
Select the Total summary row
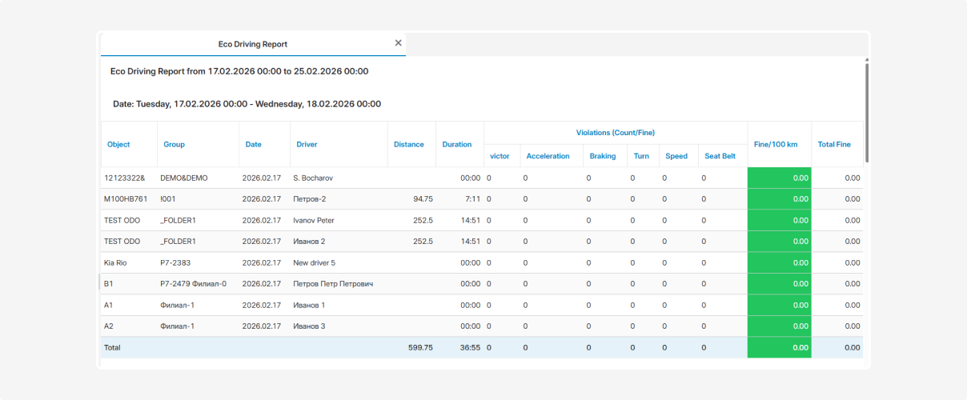tap(112, 348)
